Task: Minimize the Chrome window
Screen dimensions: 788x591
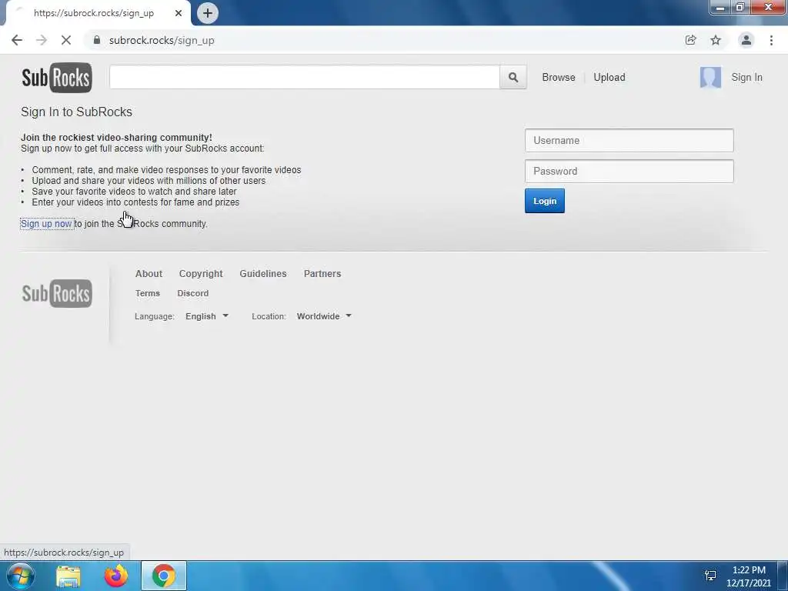Action: (720, 8)
